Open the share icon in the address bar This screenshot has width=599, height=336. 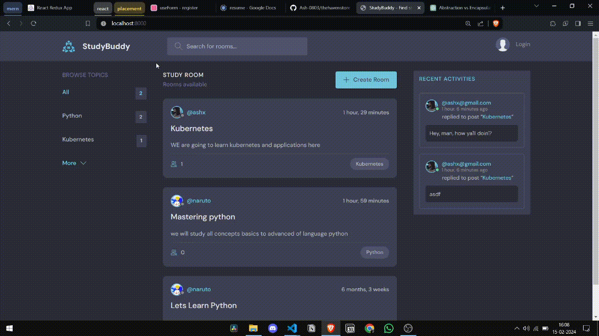click(x=480, y=23)
